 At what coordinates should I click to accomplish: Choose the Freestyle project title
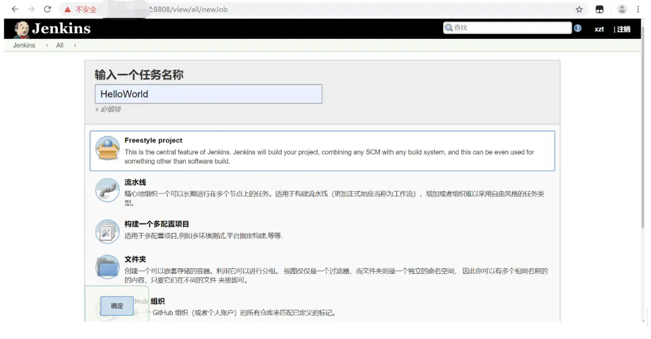pos(153,141)
